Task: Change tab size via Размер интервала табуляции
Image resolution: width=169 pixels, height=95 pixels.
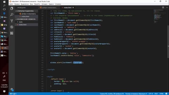Action: coord(136,94)
